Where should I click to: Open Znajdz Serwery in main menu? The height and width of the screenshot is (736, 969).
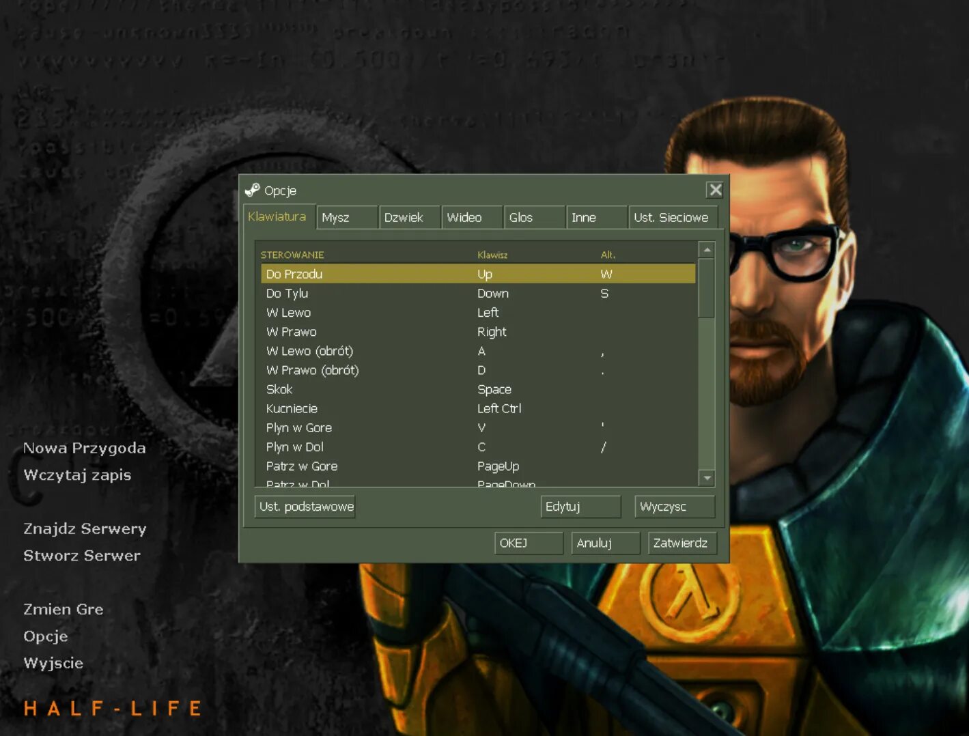pyautogui.click(x=85, y=528)
